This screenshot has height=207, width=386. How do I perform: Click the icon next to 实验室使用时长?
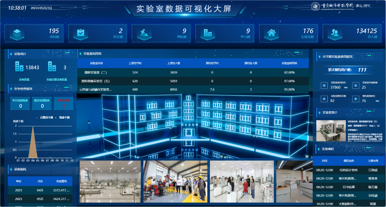324,86
